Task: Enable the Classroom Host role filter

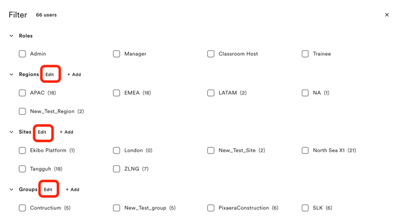Action: (x=211, y=54)
